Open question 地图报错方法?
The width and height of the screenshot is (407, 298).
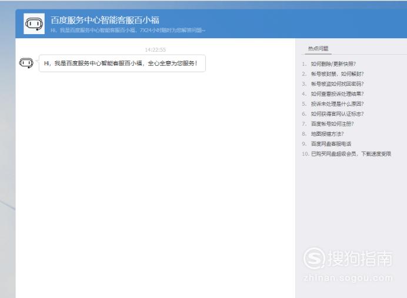(328, 134)
